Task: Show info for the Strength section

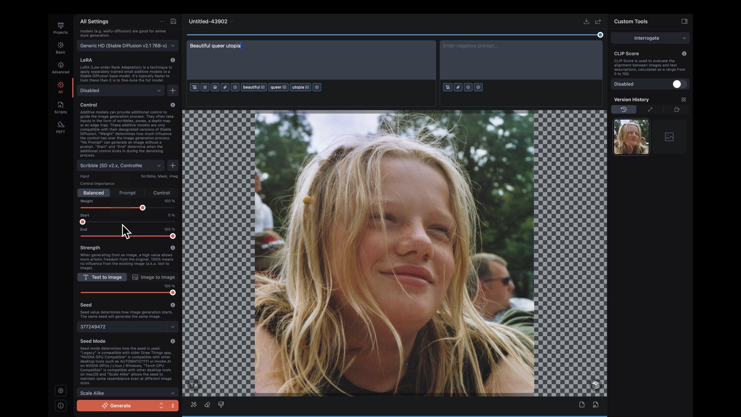Action: (x=173, y=248)
